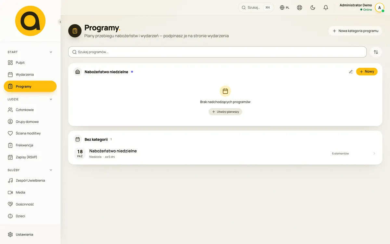390x244 pixels.
Task: Toggle dark mode with the moon icon
Action: 313,7
